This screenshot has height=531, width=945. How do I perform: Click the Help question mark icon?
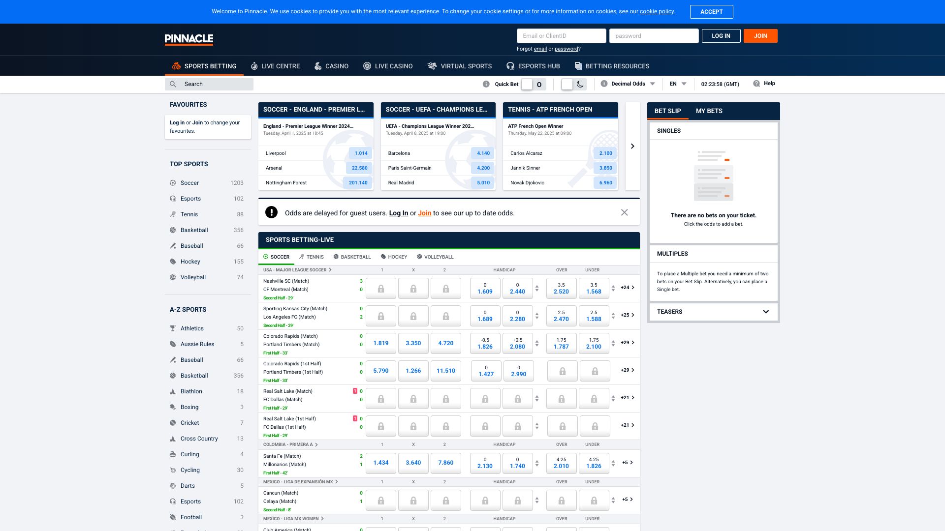point(756,84)
